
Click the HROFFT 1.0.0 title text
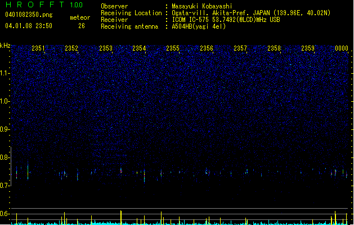click(x=44, y=4)
